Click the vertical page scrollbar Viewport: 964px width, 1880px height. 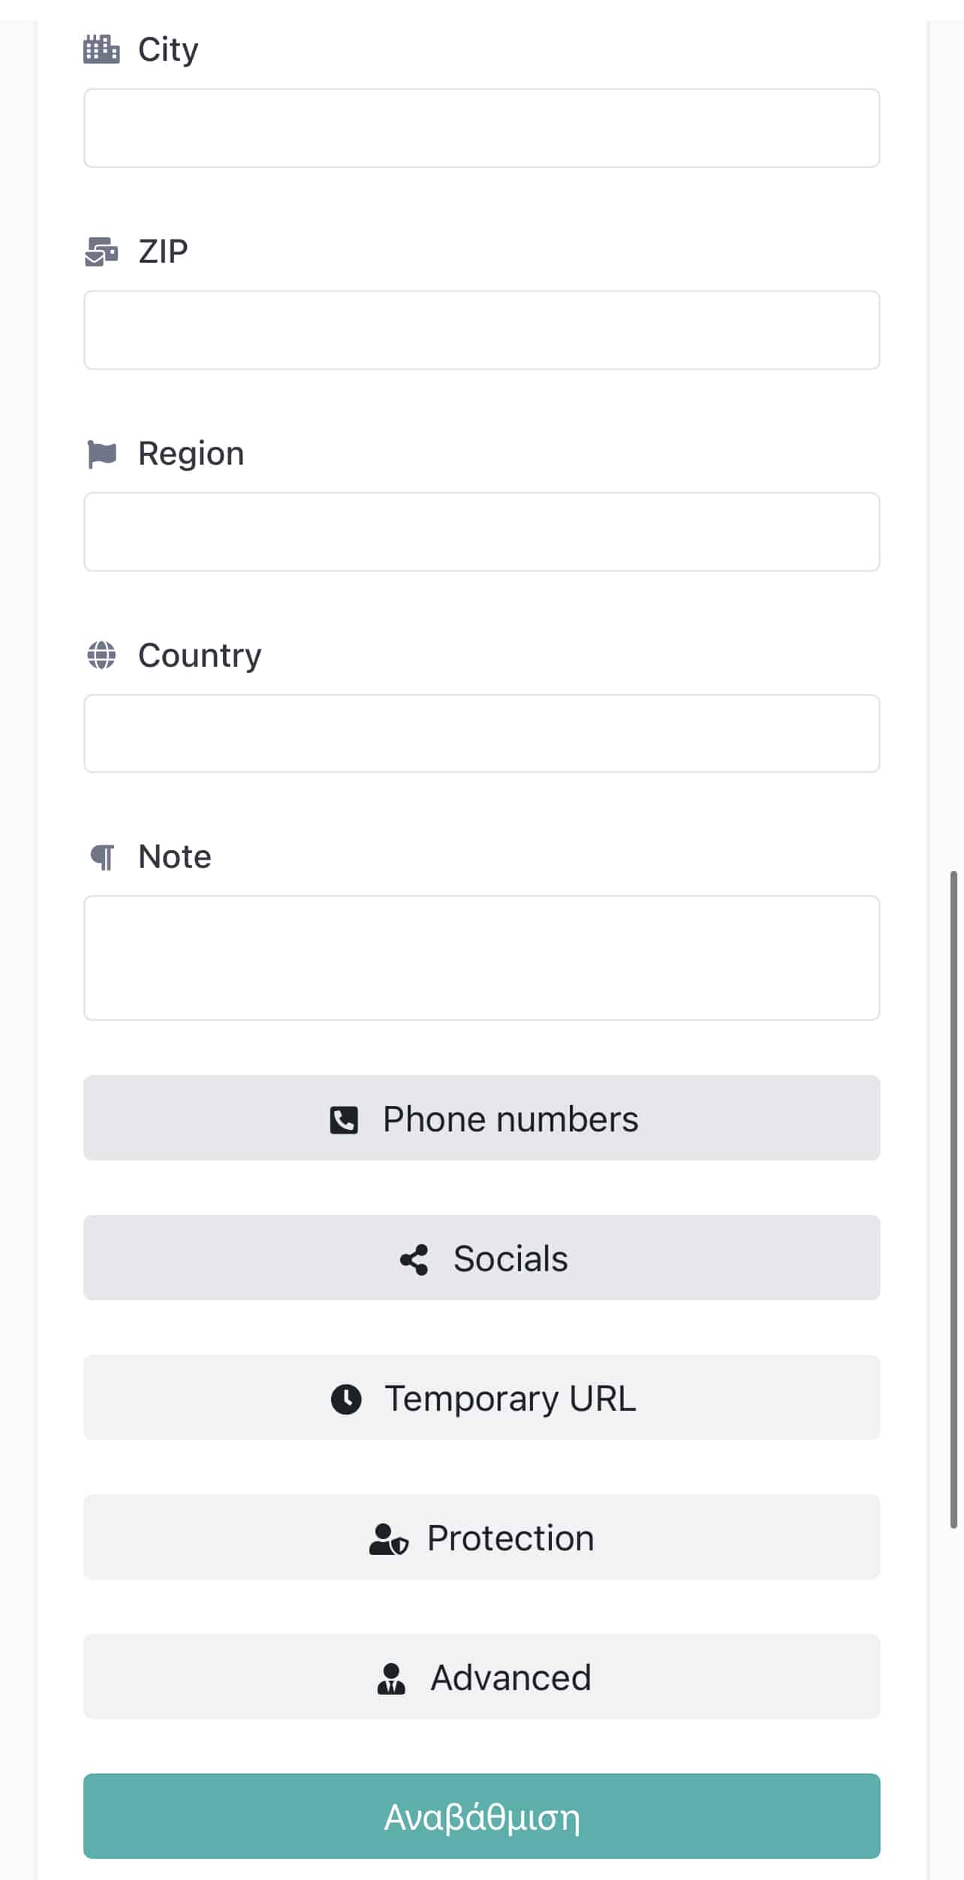coord(953,1199)
